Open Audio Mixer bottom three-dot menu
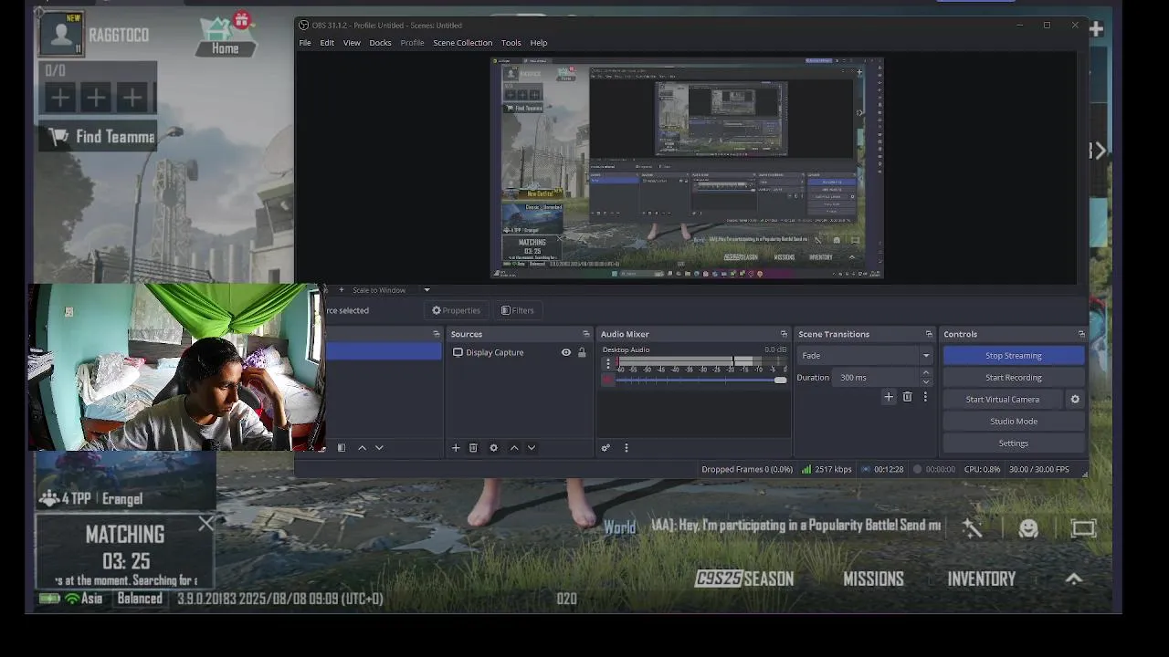The height and width of the screenshot is (657, 1169). [627, 448]
